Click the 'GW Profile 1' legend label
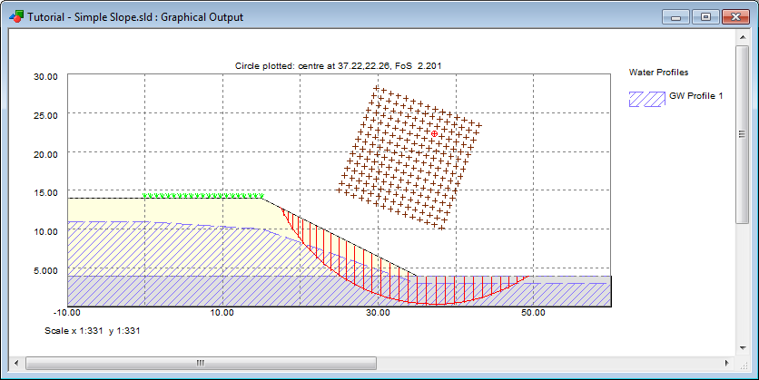 696,96
